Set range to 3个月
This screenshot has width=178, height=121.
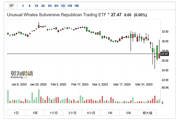coord(72,113)
